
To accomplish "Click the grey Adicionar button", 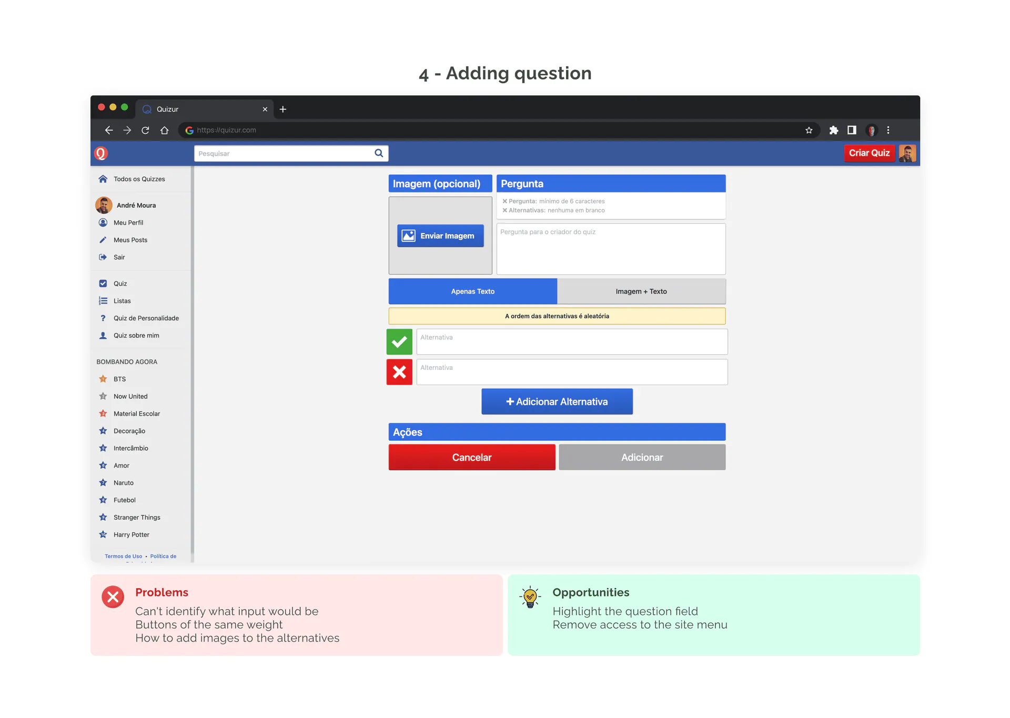I will (x=642, y=457).
